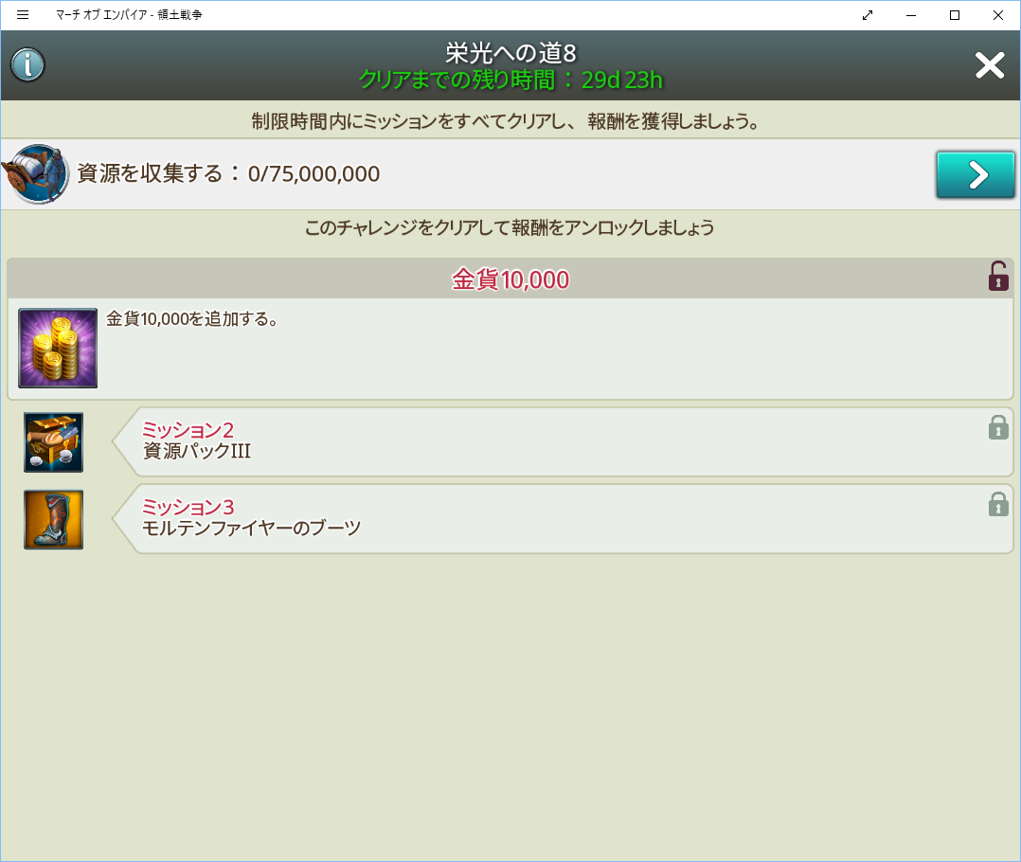Click the gold coins reward icon
The height and width of the screenshot is (862, 1021).
point(58,348)
